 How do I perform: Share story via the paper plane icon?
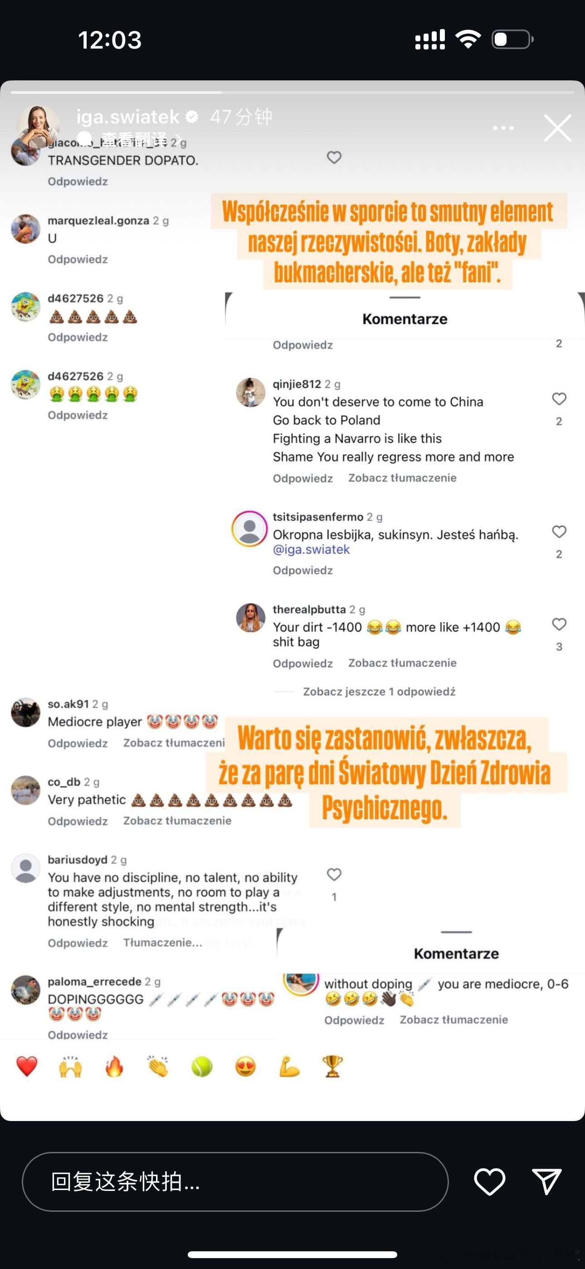click(547, 1181)
